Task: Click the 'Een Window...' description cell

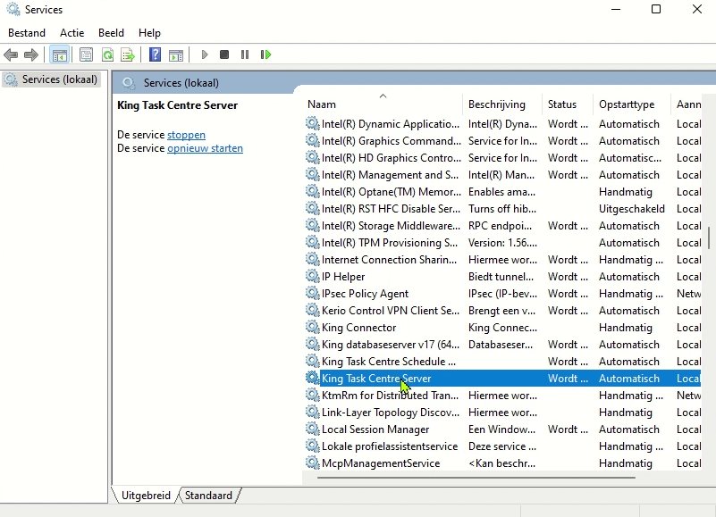Action: pos(501,429)
